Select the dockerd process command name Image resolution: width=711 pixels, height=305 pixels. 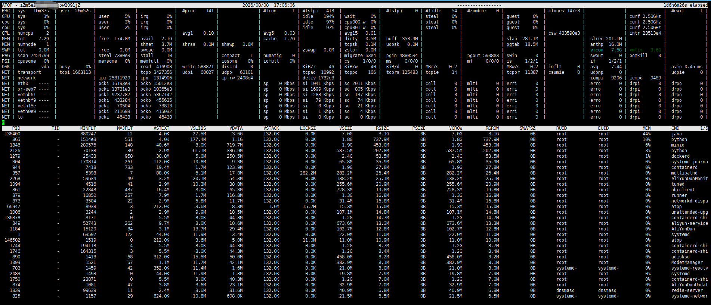coord(680,156)
